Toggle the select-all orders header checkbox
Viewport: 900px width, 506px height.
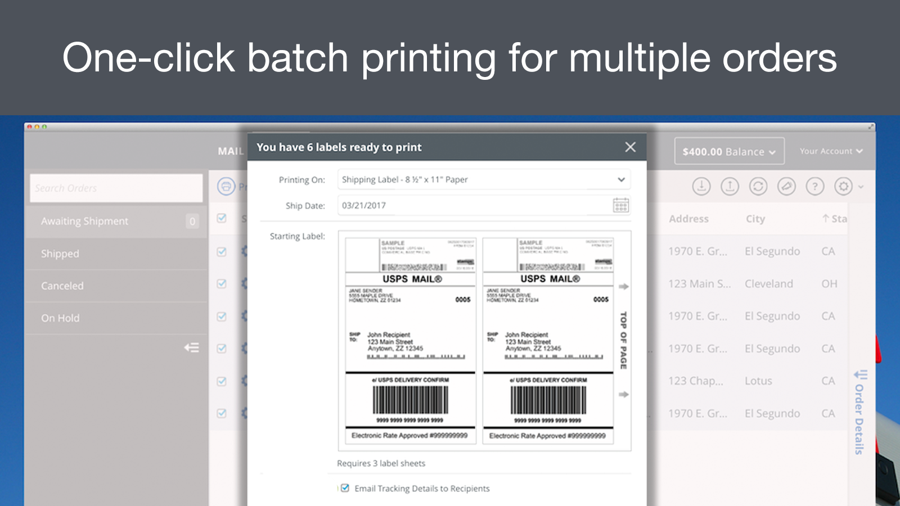coord(222,218)
